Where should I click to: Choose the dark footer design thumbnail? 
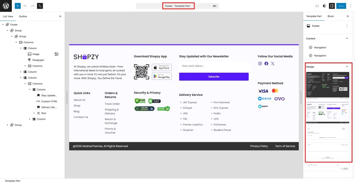pos(327,85)
